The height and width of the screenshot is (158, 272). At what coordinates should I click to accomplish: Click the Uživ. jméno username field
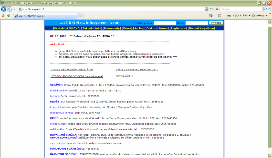point(165,23)
